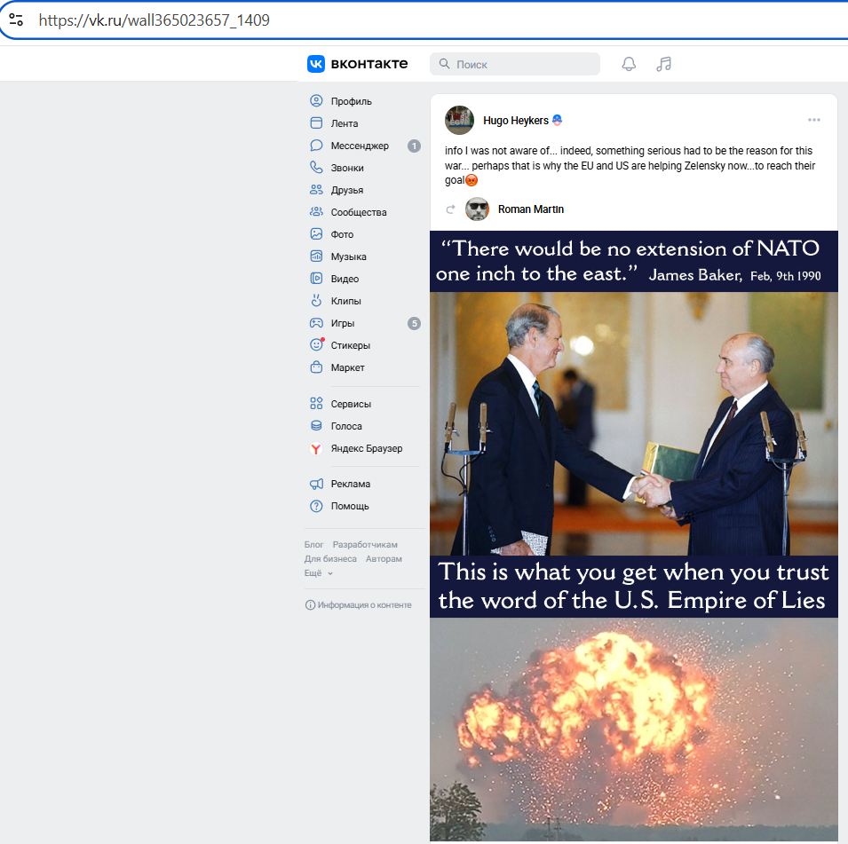
Task: Open the notifications bell icon
Action: (629, 64)
